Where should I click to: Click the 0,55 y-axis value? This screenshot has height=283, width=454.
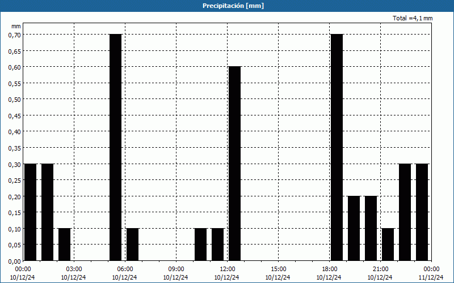pos(15,83)
